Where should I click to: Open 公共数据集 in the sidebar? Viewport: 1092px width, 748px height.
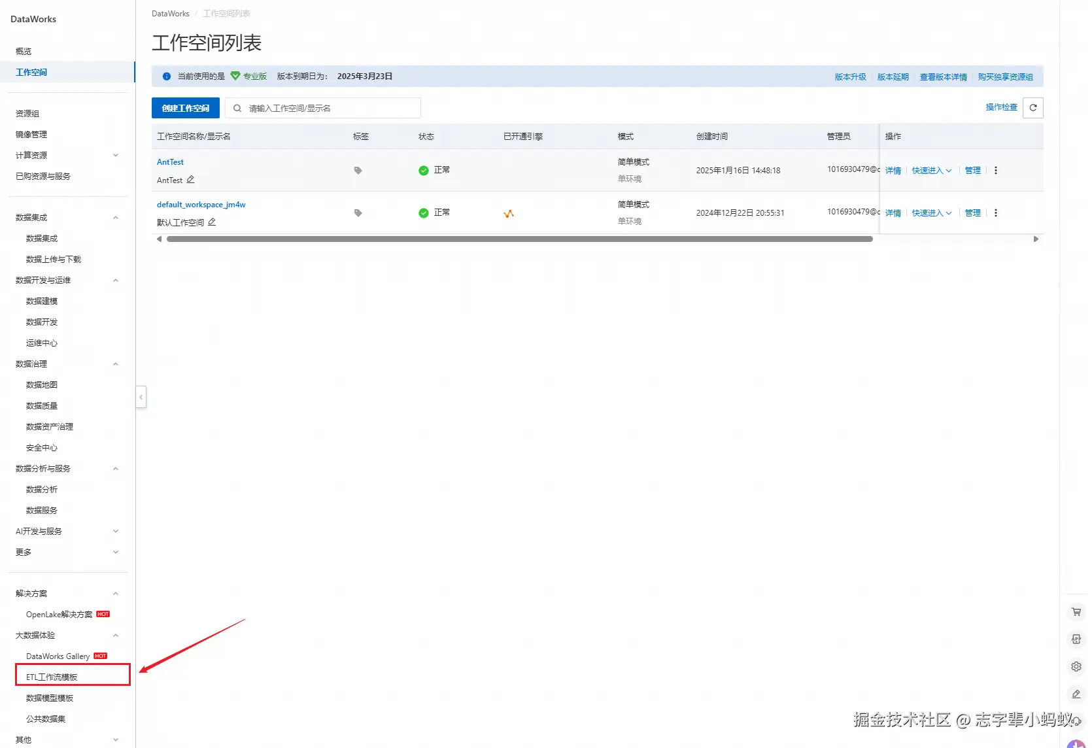click(46, 719)
